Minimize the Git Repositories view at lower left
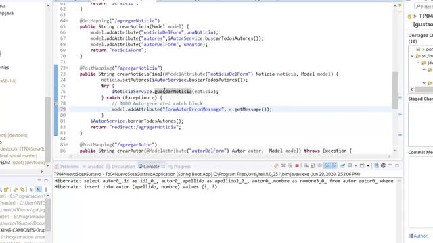 click(39, 180)
